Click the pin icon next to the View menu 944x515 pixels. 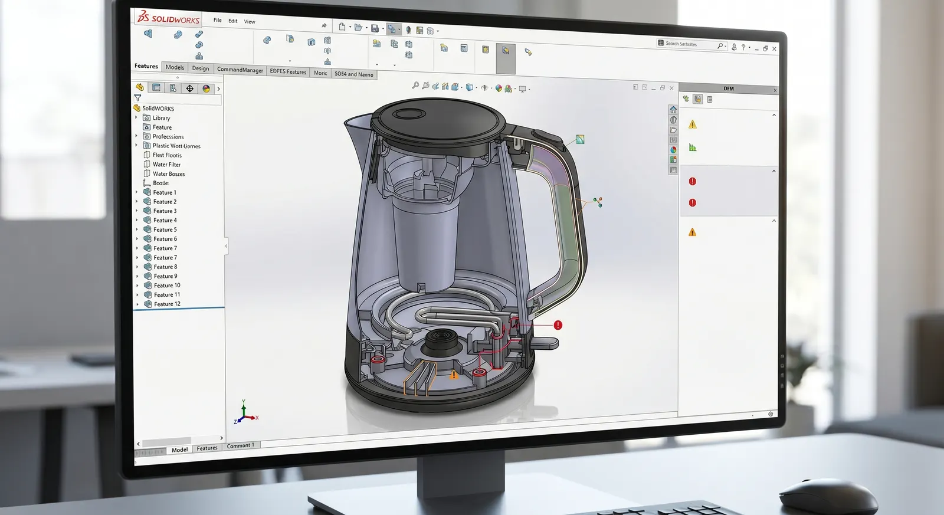point(324,25)
